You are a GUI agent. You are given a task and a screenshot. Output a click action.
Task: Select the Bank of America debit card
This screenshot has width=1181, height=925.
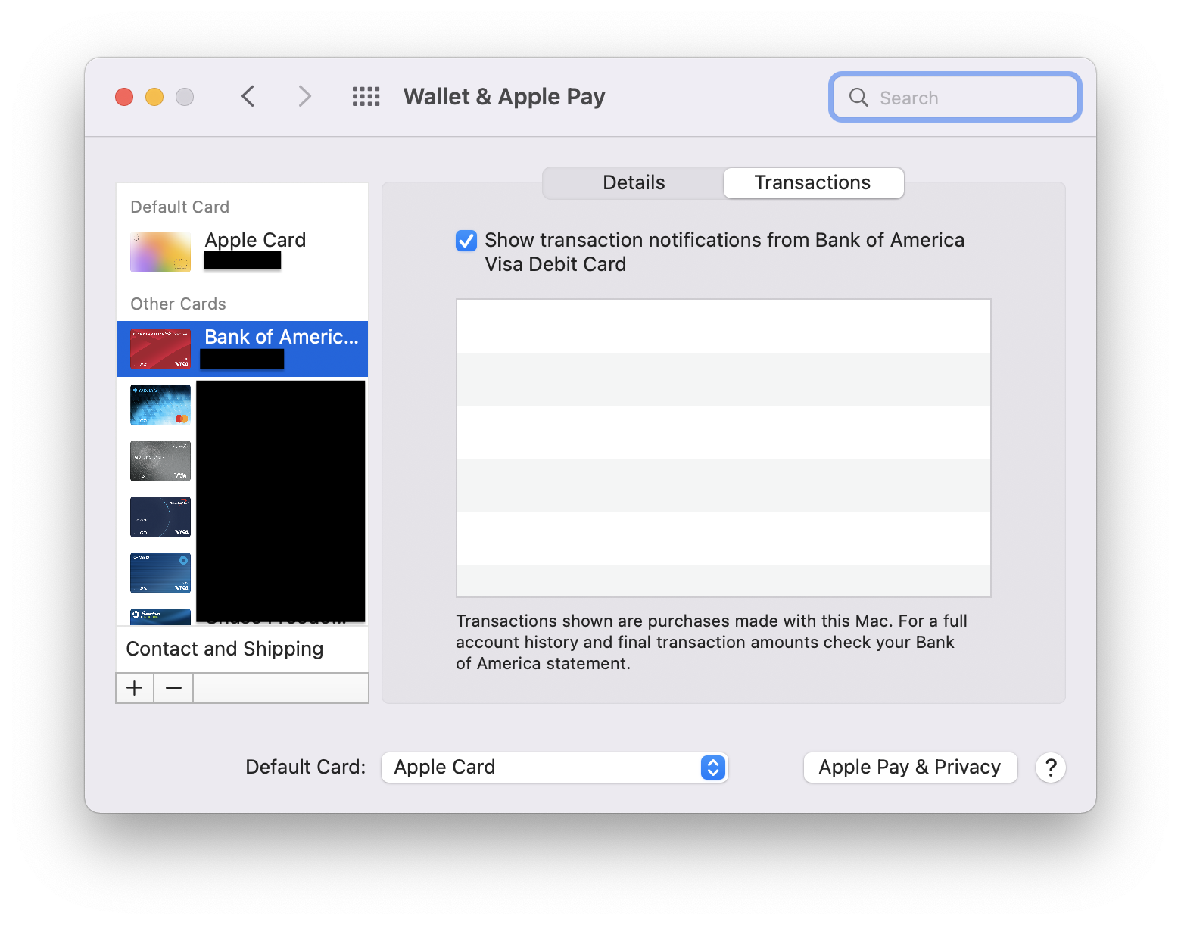[241, 348]
